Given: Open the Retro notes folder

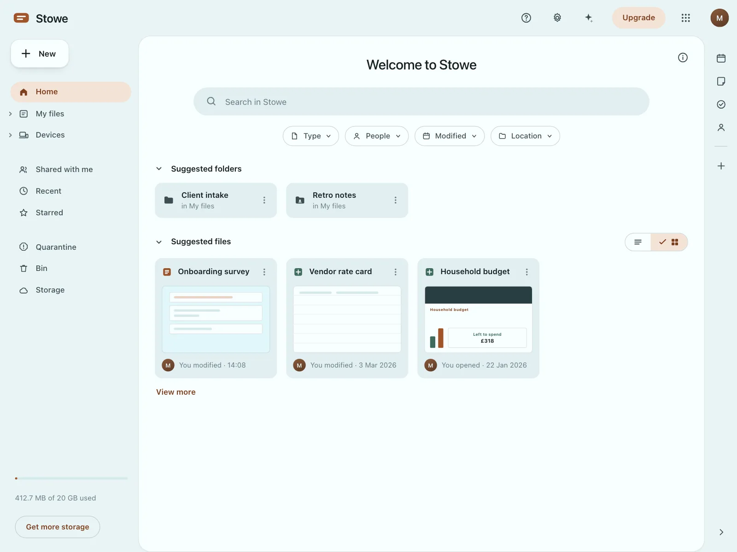Looking at the screenshot, I should click(347, 200).
